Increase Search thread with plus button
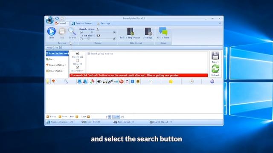The width and height of the screenshot is (273, 153). point(114,32)
